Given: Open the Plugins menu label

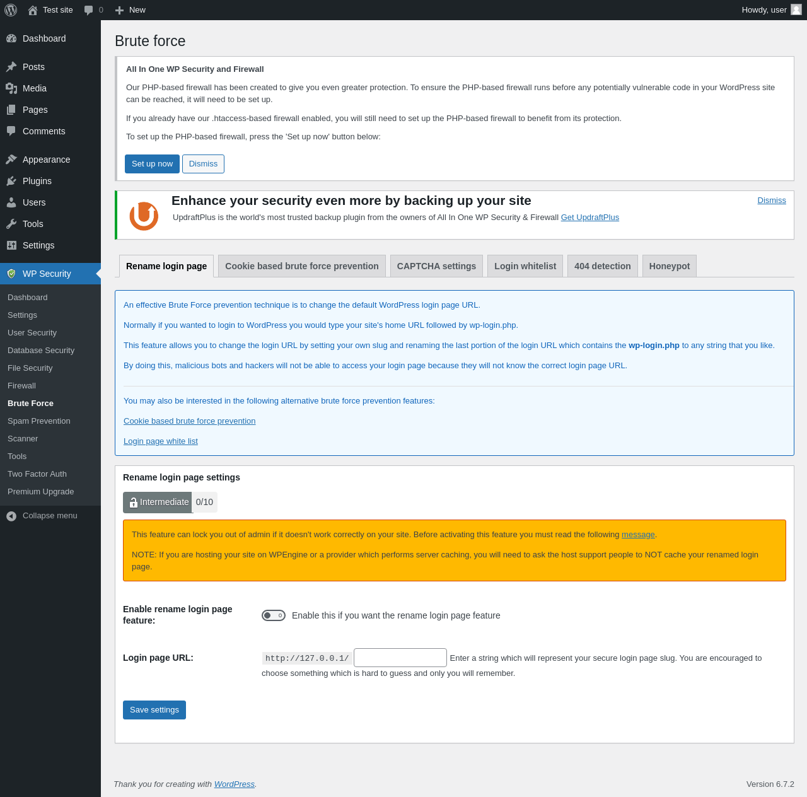Looking at the screenshot, I should 37,181.
